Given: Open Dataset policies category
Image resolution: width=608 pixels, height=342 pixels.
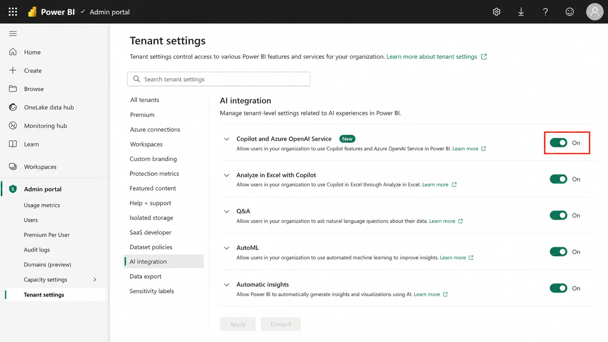Looking at the screenshot, I should [x=151, y=247].
